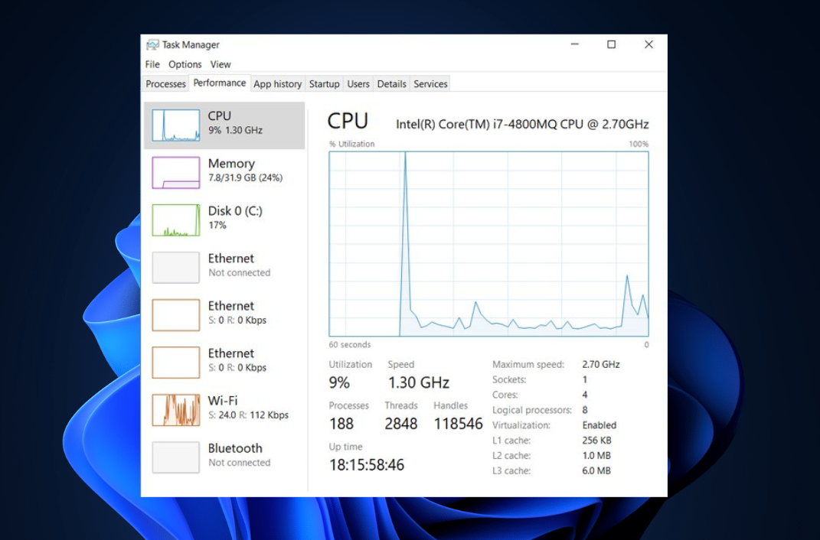
Task: Click the 'Sockets:' label
Action: pos(509,379)
